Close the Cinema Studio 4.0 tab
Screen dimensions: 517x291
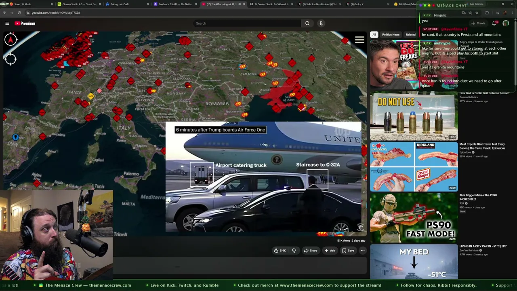pos(100,4)
